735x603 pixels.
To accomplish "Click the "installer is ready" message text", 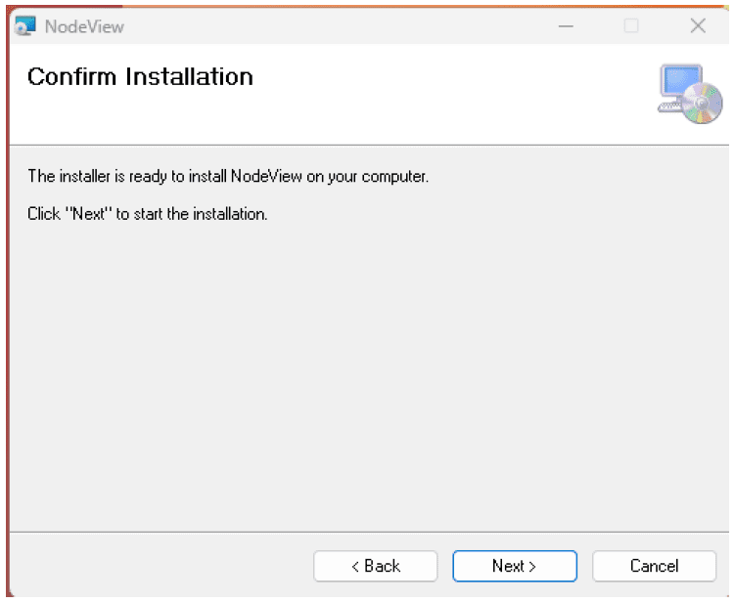I will pos(228,177).
